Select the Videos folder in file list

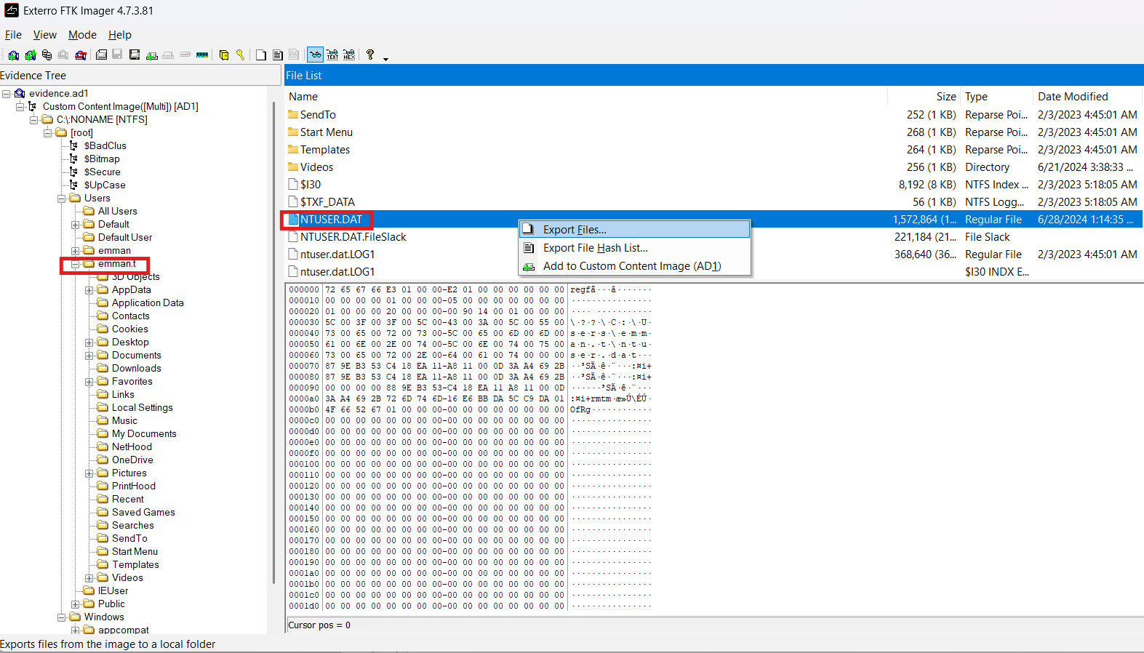coord(713,167)
